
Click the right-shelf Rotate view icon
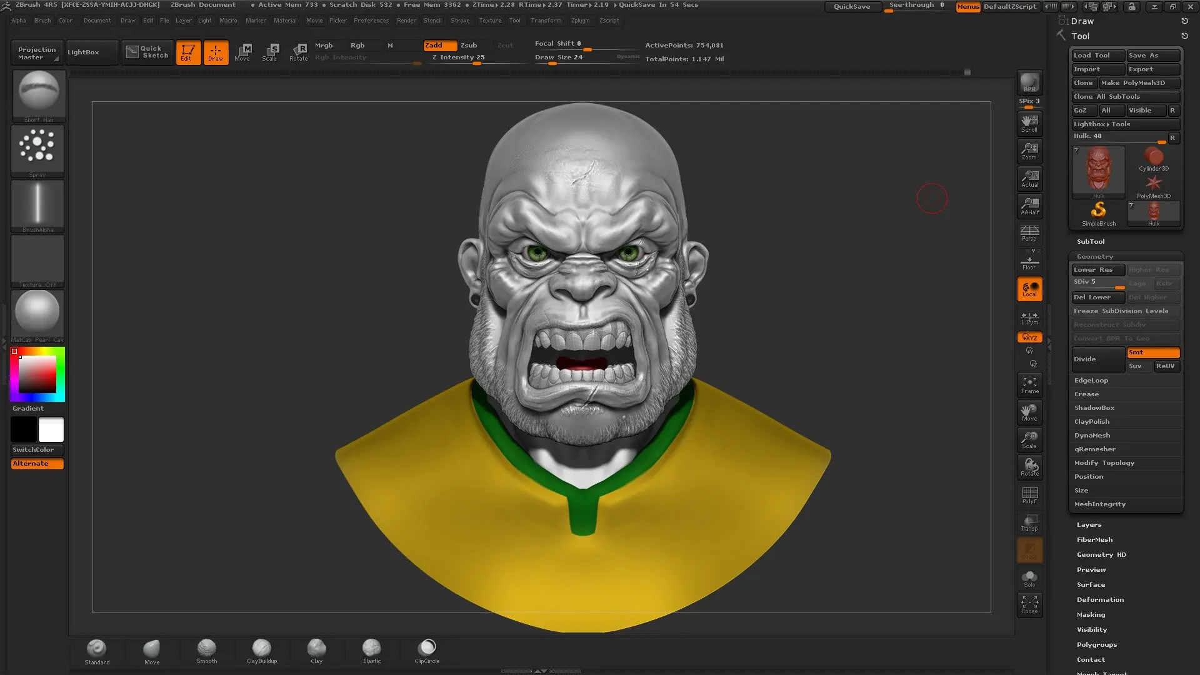click(1029, 467)
